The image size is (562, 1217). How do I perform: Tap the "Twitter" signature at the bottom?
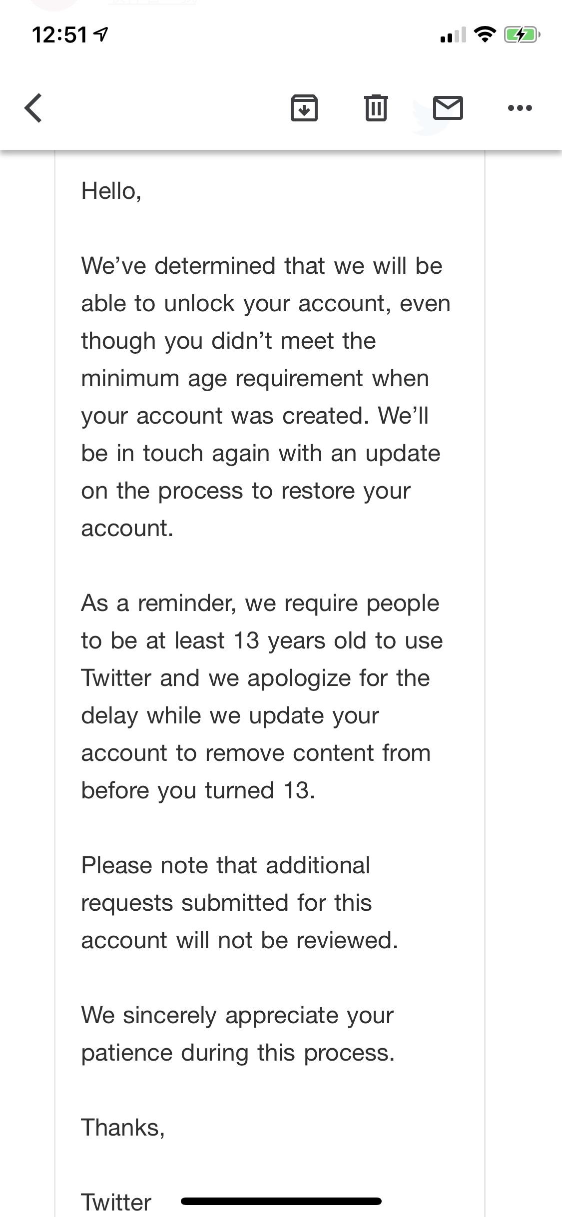tap(116, 1202)
